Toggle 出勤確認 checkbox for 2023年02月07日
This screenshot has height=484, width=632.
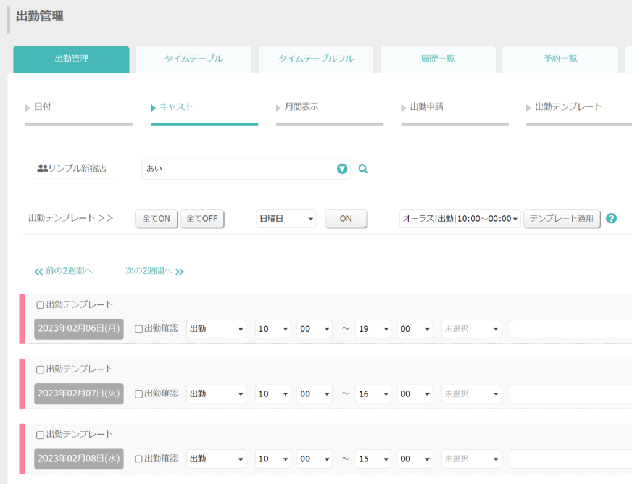[x=138, y=394]
